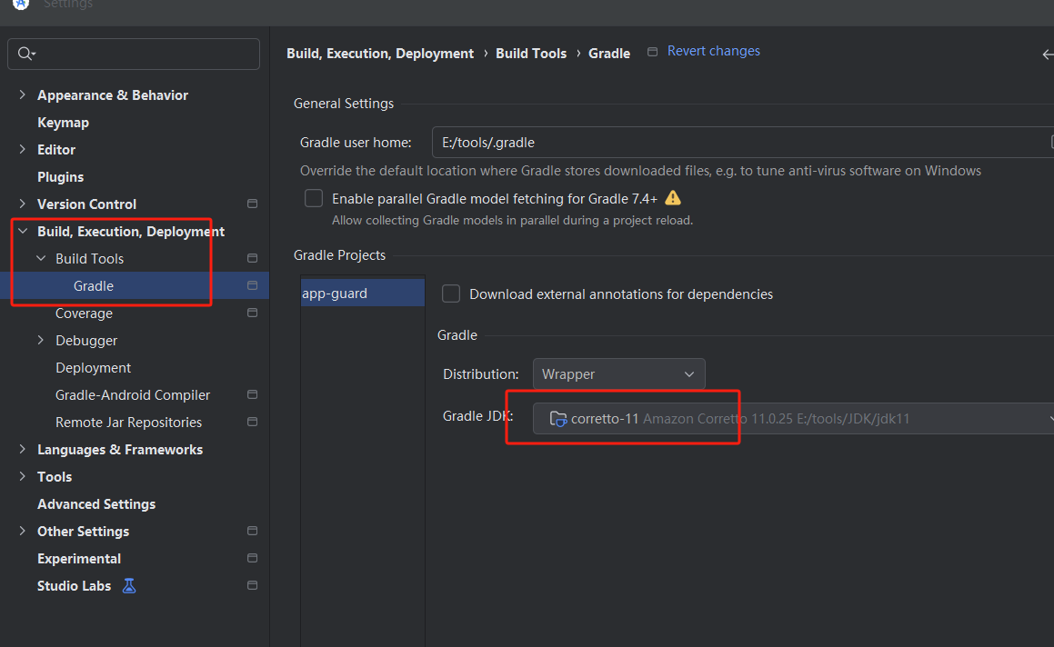Open Deployment settings page
This screenshot has width=1054, height=647.
pyautogui.click(x=93, y=367)
